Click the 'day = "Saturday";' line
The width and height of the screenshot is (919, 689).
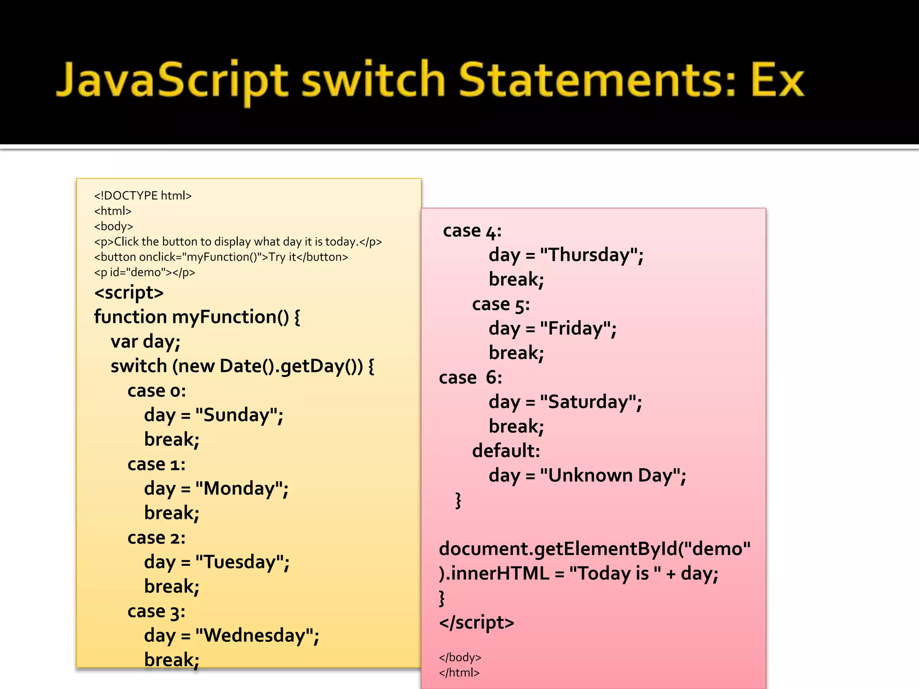[x=565, y=402]
